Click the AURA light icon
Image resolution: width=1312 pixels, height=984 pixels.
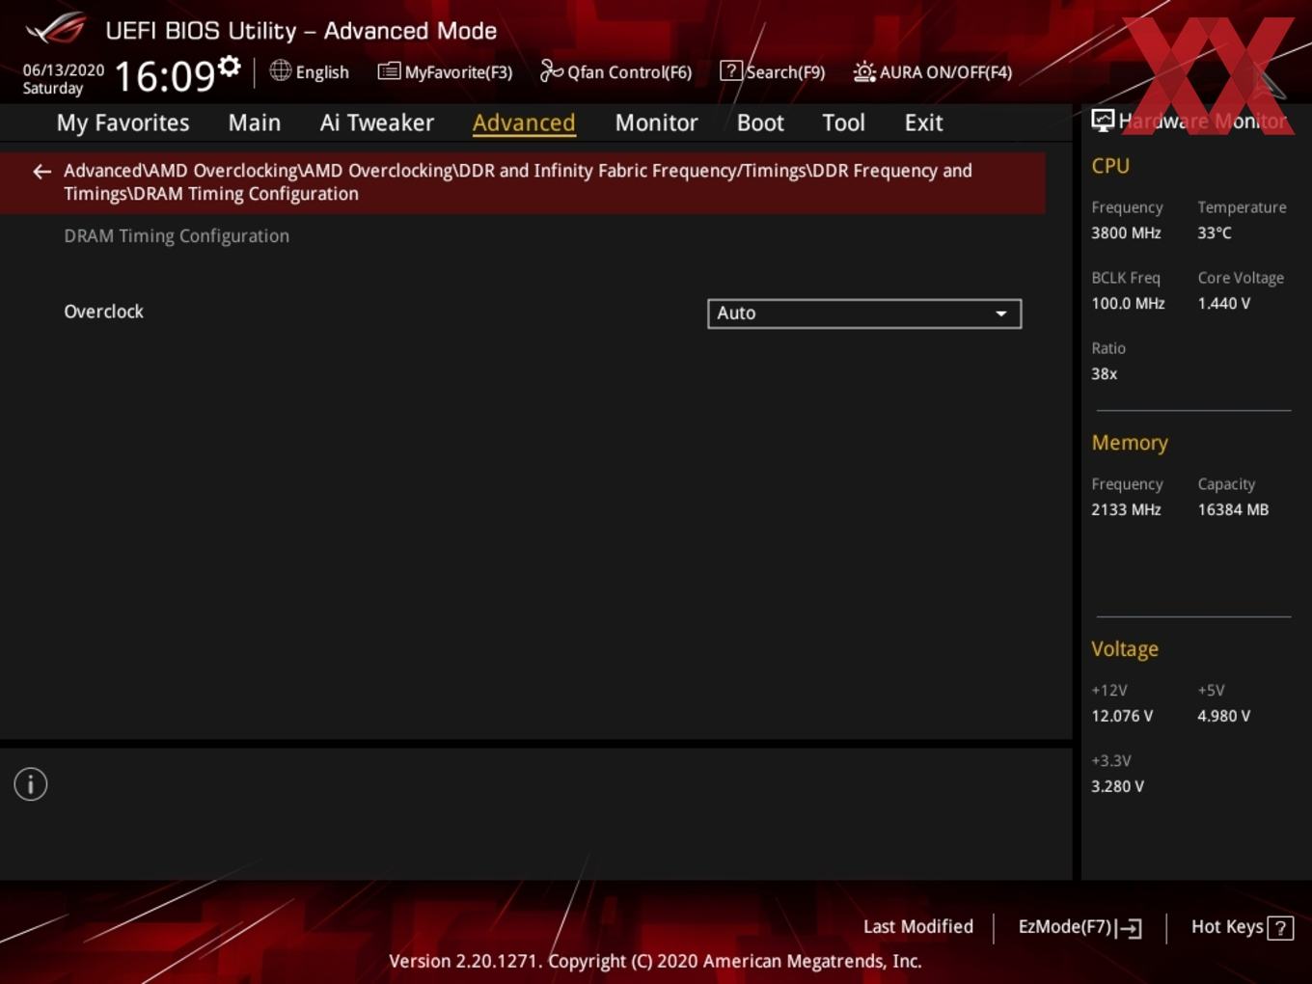(864, 71)
